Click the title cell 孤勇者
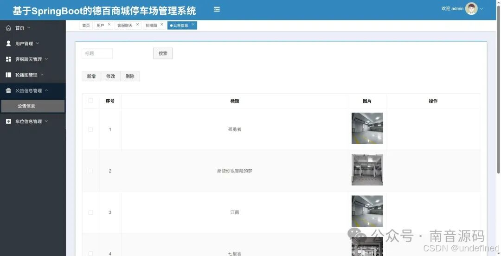501x256 pixels. point(235,129)
